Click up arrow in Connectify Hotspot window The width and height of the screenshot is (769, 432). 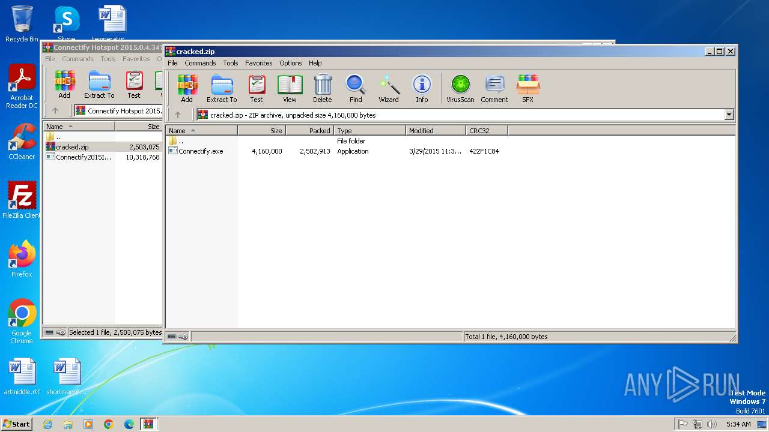click(x=55, y=110)
